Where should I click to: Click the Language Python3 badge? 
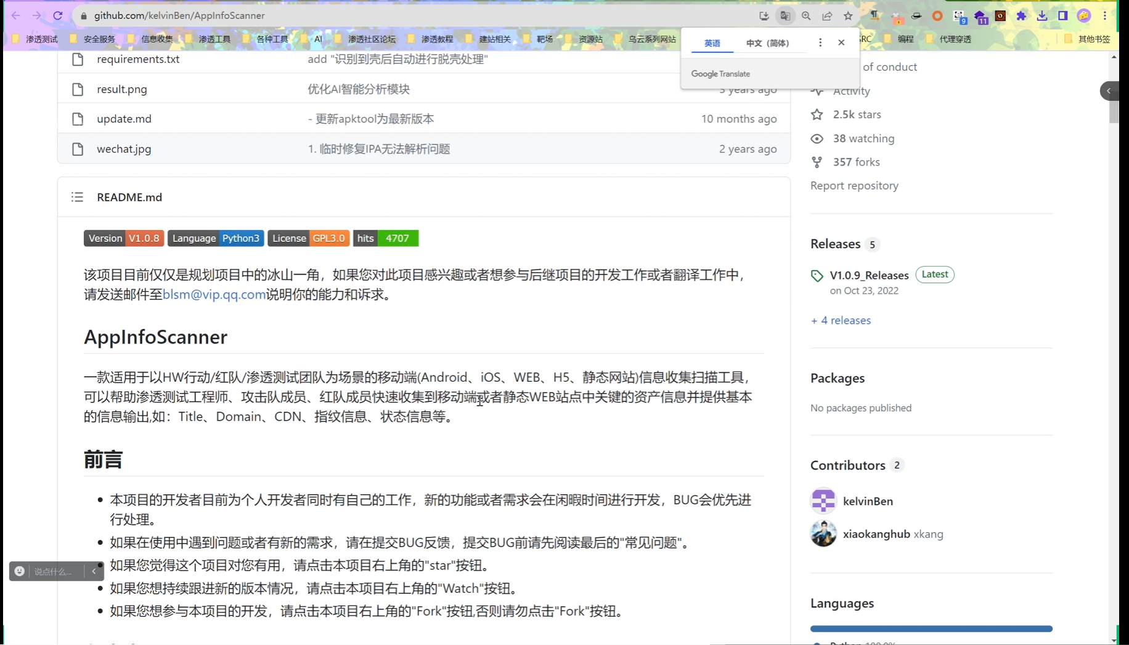(x=216, y=238)
